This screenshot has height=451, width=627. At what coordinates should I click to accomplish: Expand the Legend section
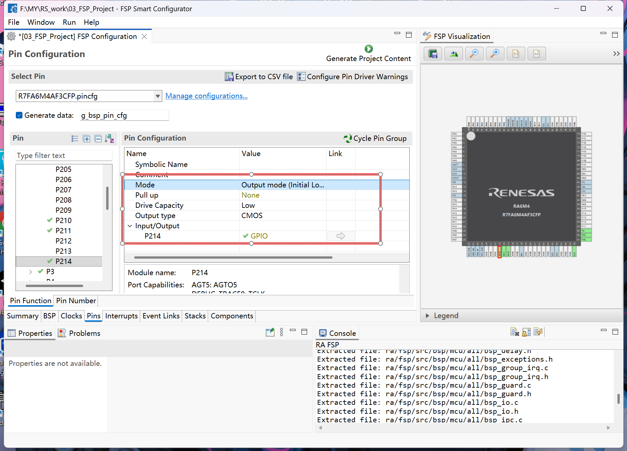[x=427, y=316]
